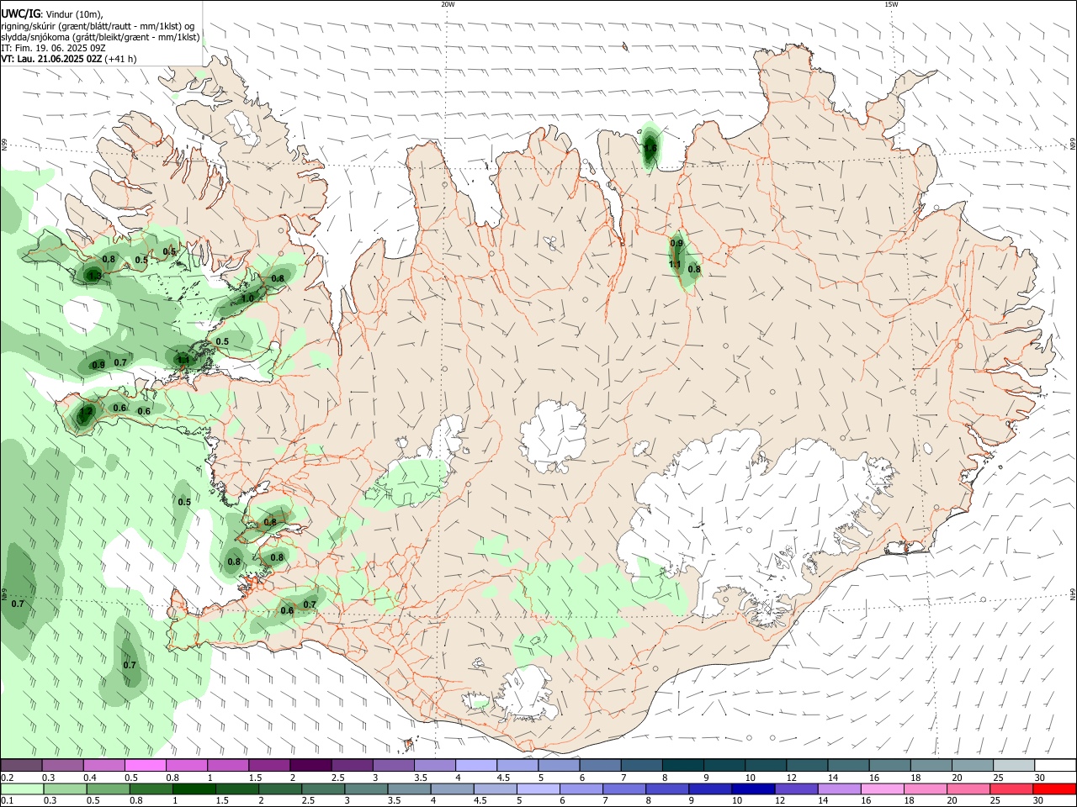Click the '1.0' rain value on the map
1077x807 pixels.
coord(247,298)
